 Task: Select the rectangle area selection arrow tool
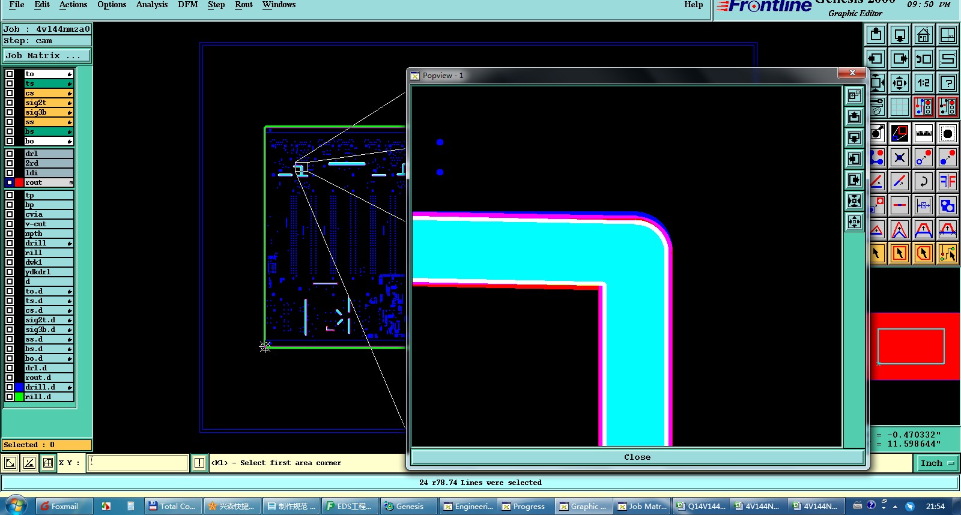click(900, 253)
